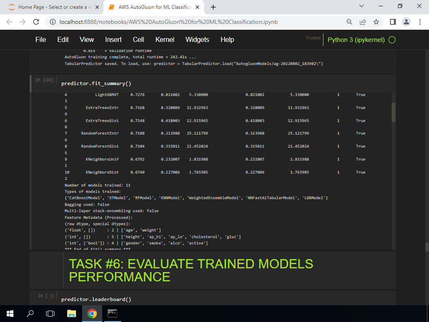Viewport: 429px width, 322px height.
Task: Click the RandomForestGini model name
Action: (100, 146)
